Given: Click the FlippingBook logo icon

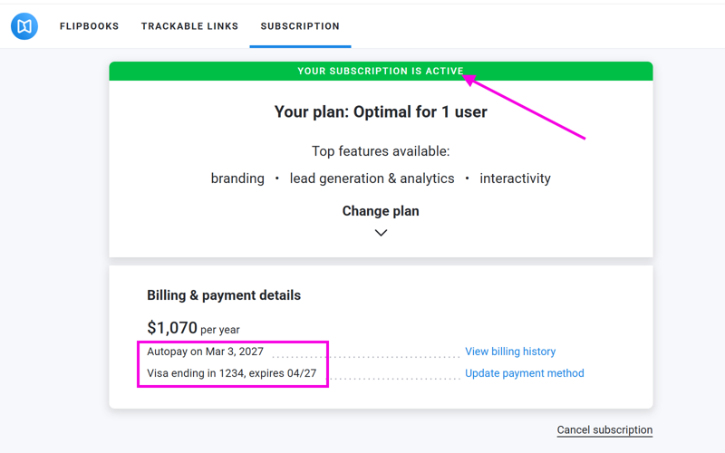Looking at the screenshot, I should 24,26.
